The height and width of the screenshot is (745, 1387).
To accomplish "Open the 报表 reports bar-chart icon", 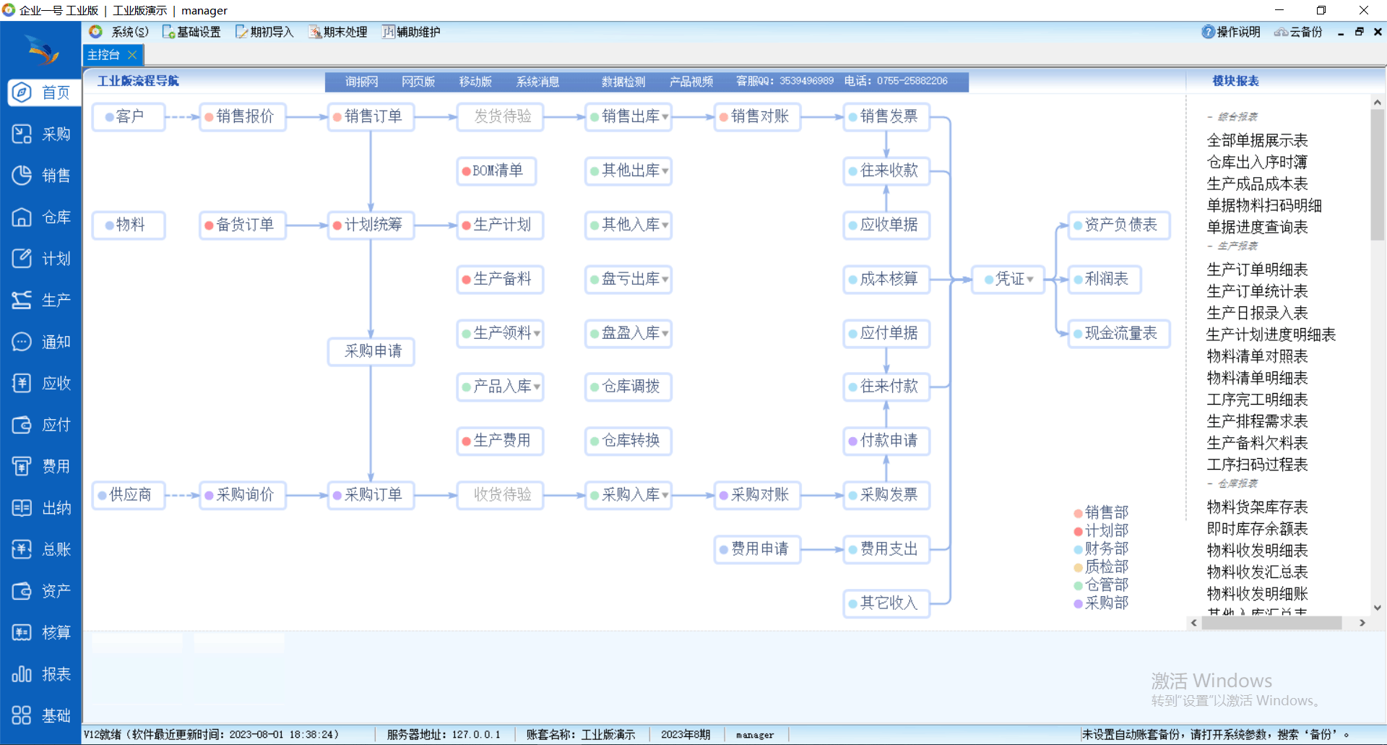I will (x=22, y=674).
